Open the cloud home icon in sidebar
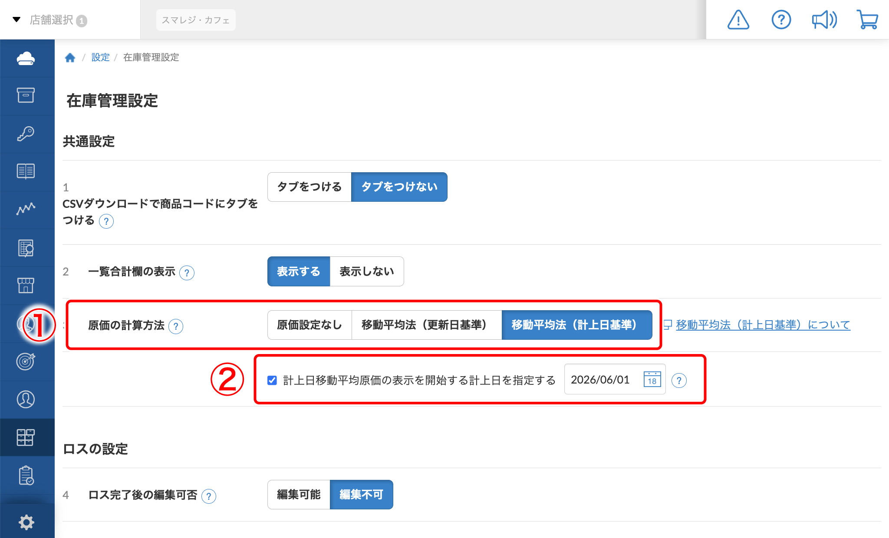This screenshot has width=889, height=538. pos(26,59)
